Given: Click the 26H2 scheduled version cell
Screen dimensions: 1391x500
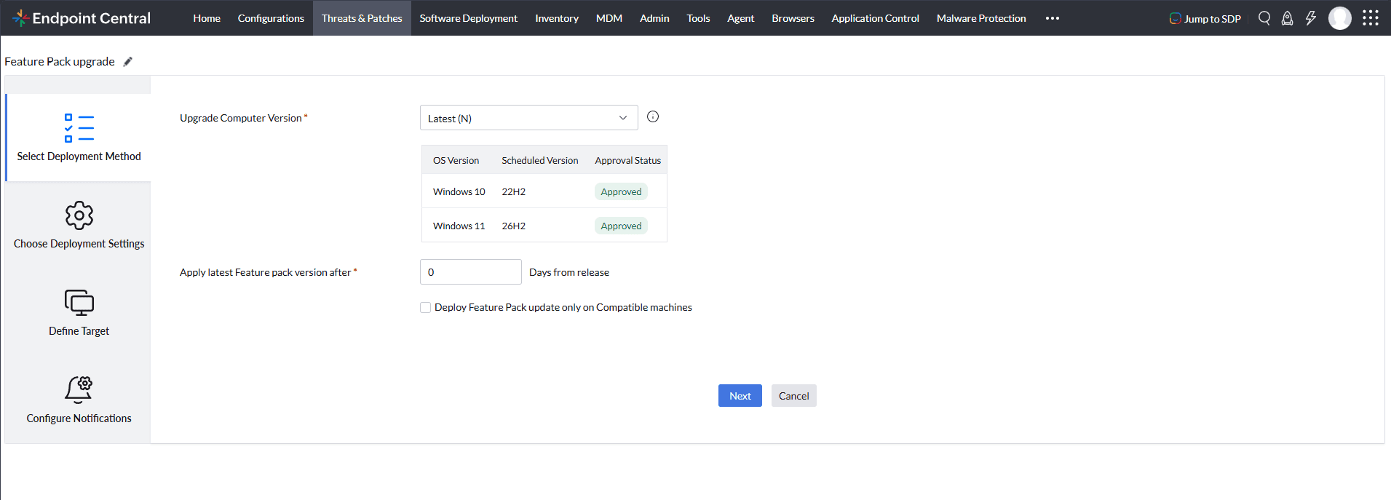Looking at the screenshot, I should [x=513, y=226].
